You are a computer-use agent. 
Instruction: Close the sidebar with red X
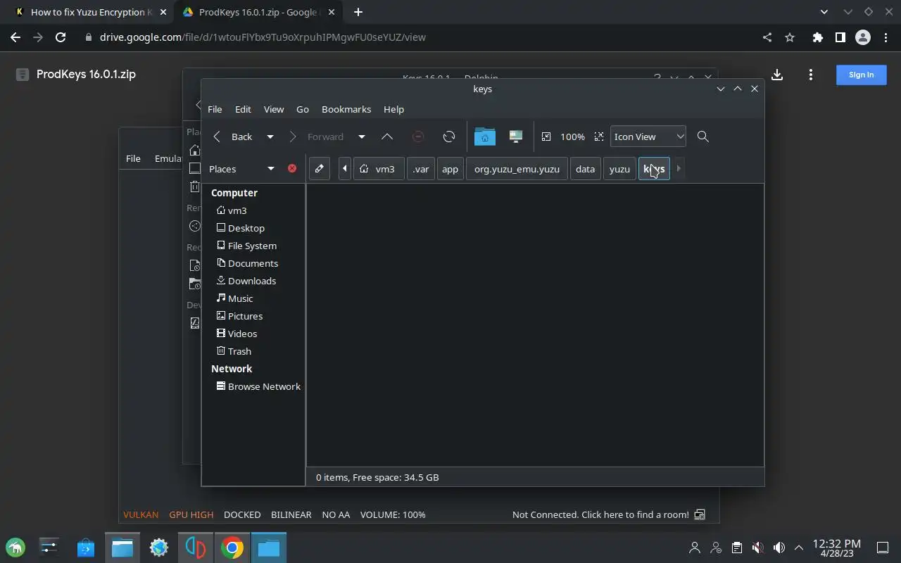click(x=292, y=169)
